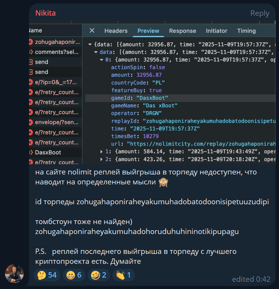Screen dimensions: 279x289
Task: Collapse the data array node arrow
Action: coord(96,52)
